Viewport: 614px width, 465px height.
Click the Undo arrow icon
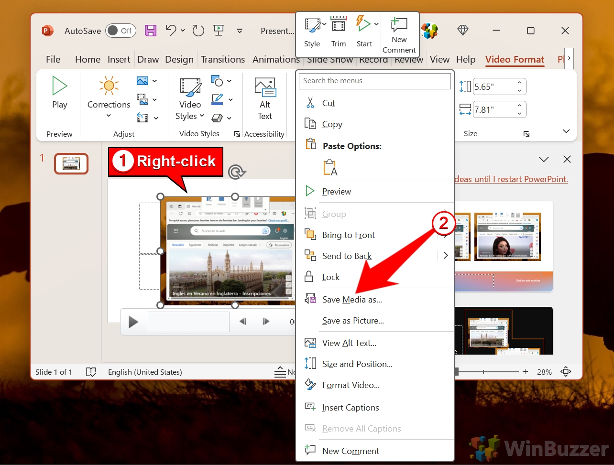(171, 31)
